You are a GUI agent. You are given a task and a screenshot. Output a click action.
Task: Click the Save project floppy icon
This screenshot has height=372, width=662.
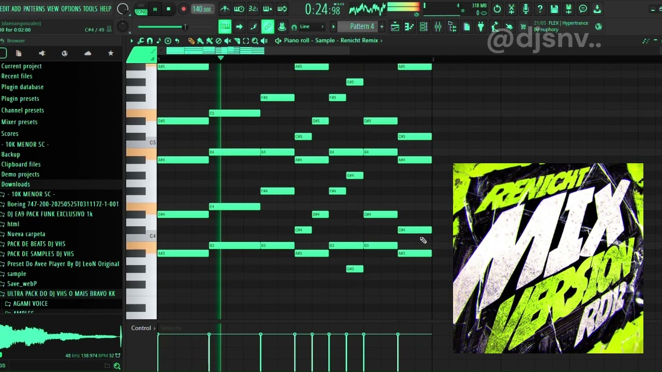tap(554, 9)
